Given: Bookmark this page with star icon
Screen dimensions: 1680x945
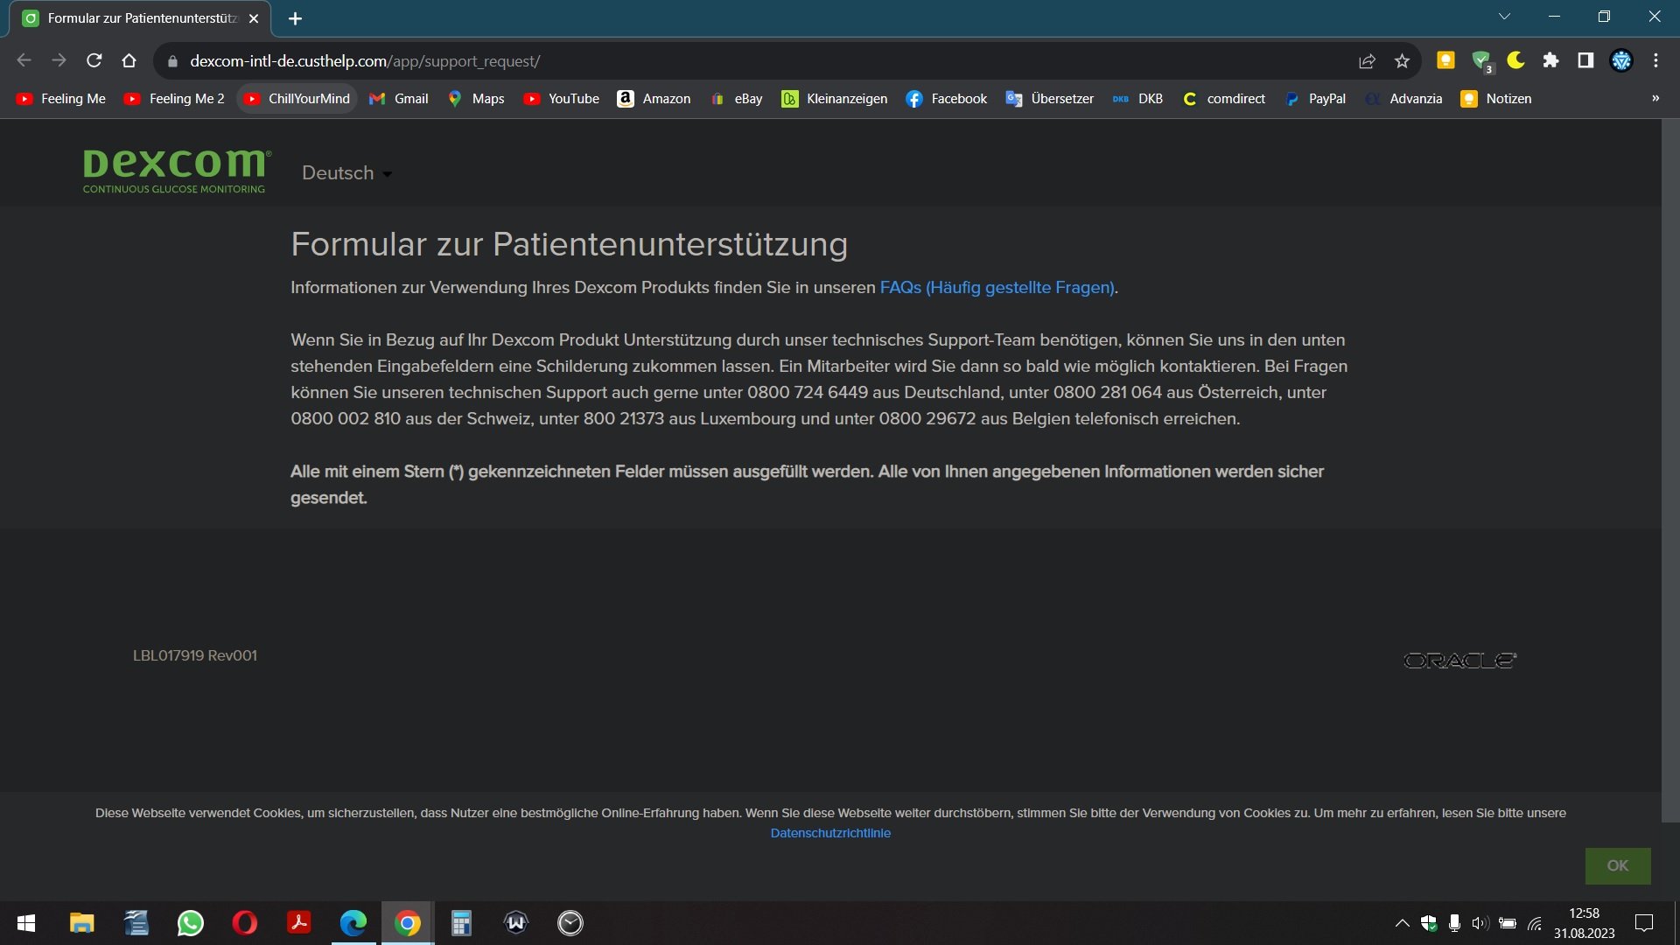Looking at the screenshot, I should (x=1403, y=60).
